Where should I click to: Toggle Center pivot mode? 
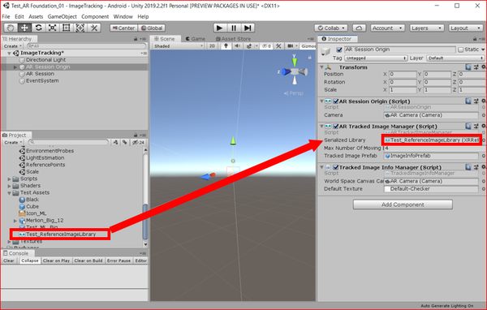pyautogui.click(x=123, y=28)
